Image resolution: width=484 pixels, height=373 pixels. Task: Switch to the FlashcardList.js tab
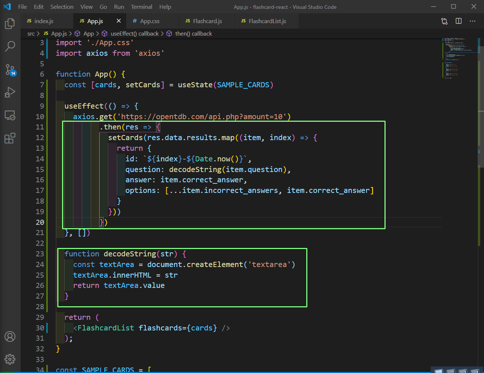click(267, 21)
